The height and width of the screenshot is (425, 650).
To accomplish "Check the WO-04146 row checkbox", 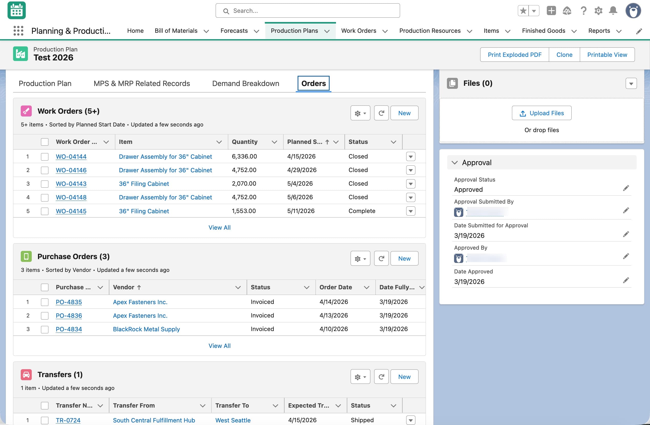I will point(45,170).
